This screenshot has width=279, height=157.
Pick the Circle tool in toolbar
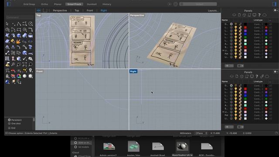point(31,24)
